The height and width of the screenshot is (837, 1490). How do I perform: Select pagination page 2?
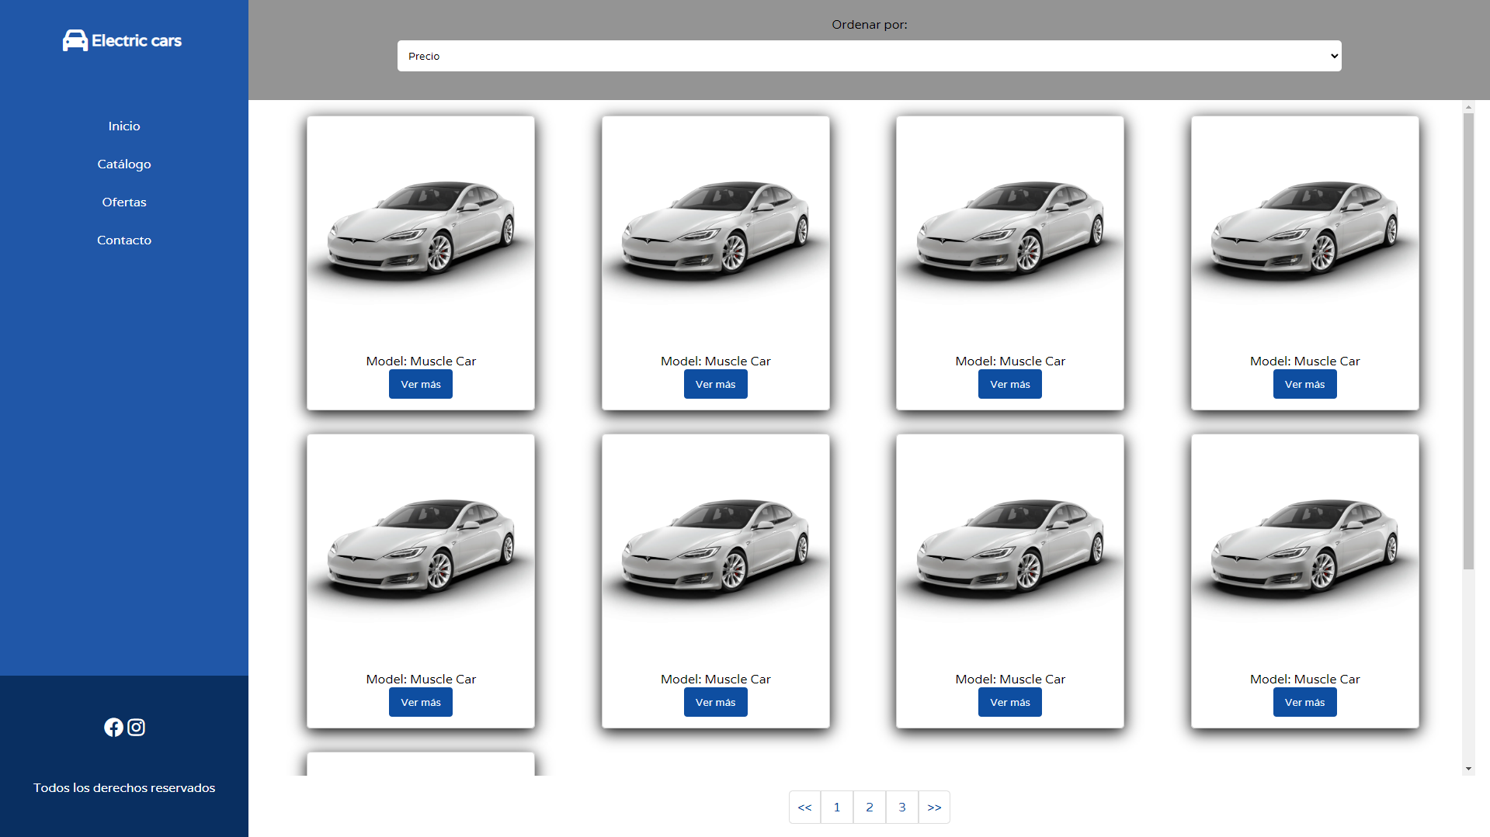coord(870,807)
